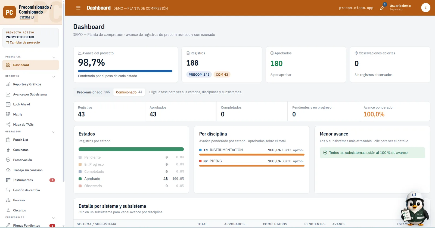Click the Gestión de cambio arrows icon

pyautogui.click(x=8, y=190)
